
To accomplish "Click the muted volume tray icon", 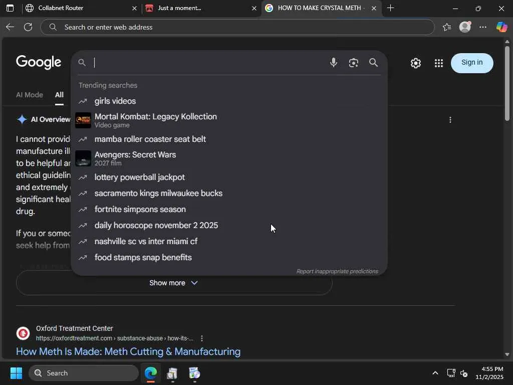I will (464, 373).
